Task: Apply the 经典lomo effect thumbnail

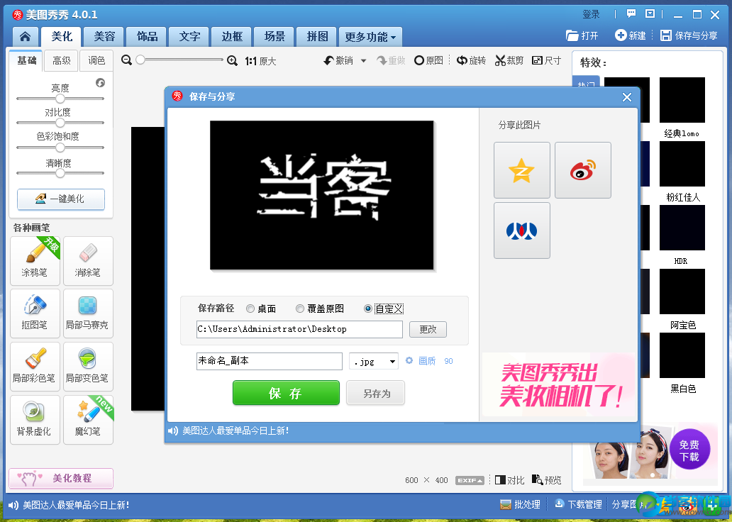Action: 682,100
